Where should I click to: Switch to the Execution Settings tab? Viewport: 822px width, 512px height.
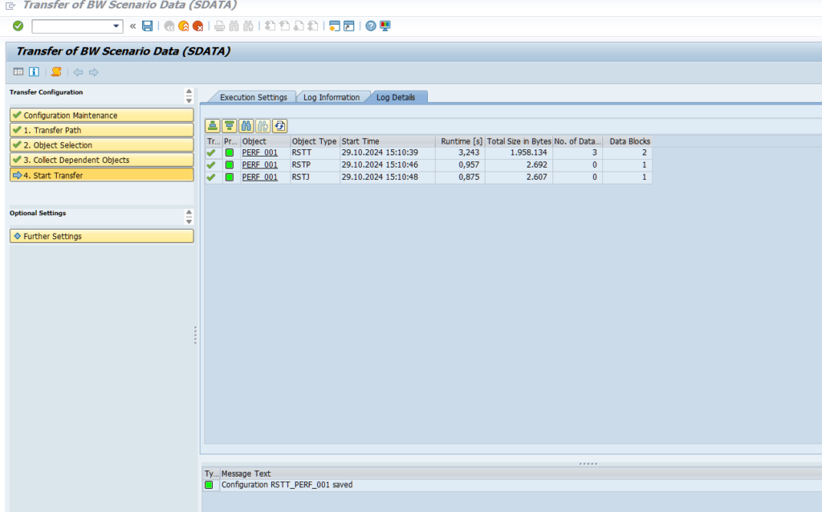coord(253,97)
